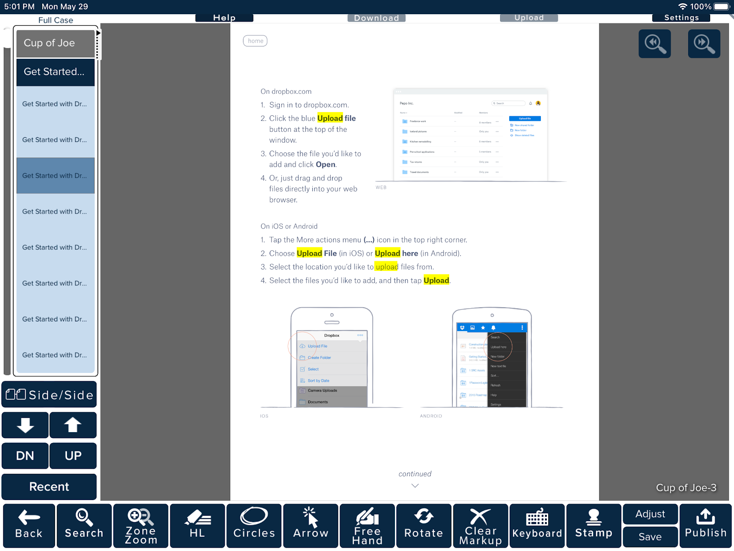The height and width of the screenshot is (551, 734).
Task: Select the highlighted Get Started thumbnail in sidebar
Action: (x=55, y=175)
